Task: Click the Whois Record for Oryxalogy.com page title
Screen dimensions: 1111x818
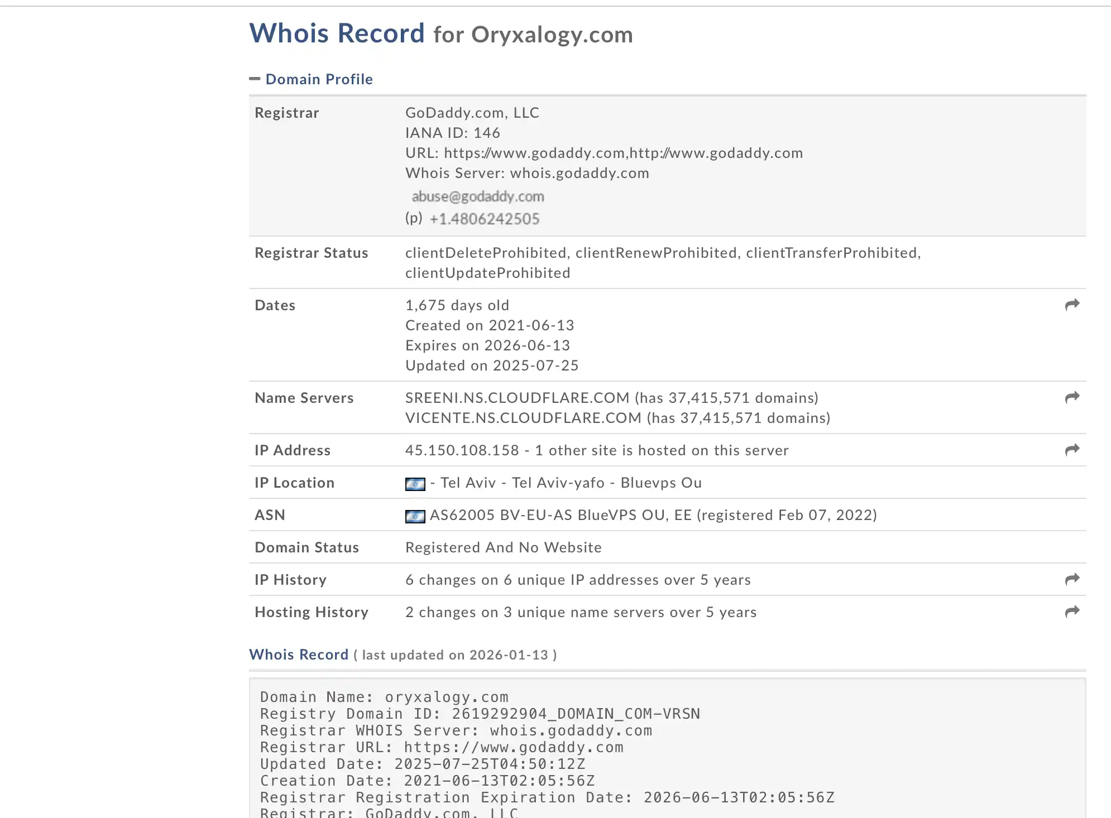Action: pos(441,33)
